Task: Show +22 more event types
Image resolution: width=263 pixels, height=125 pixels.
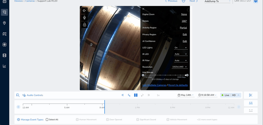Action: point(207,120)
